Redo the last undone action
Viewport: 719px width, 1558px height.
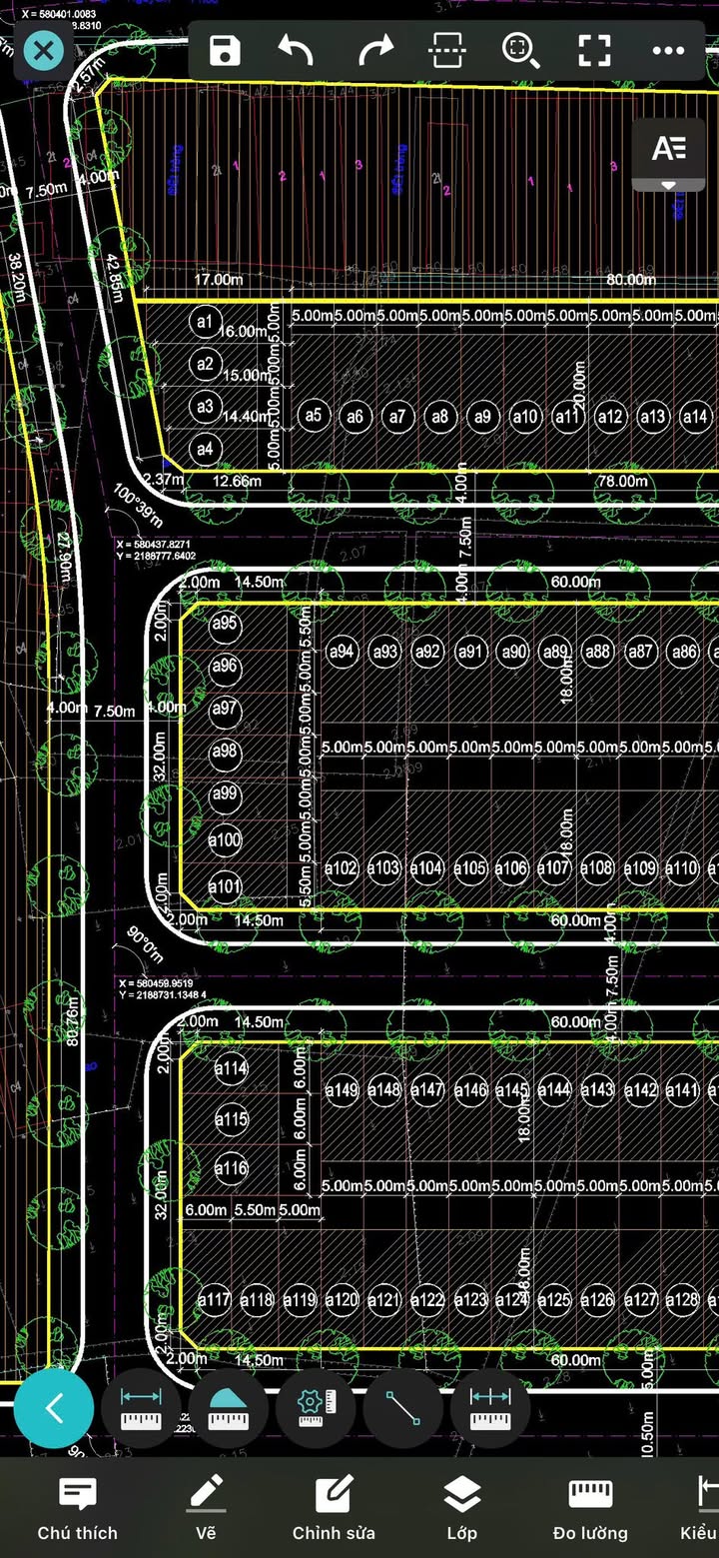point(375,50)
